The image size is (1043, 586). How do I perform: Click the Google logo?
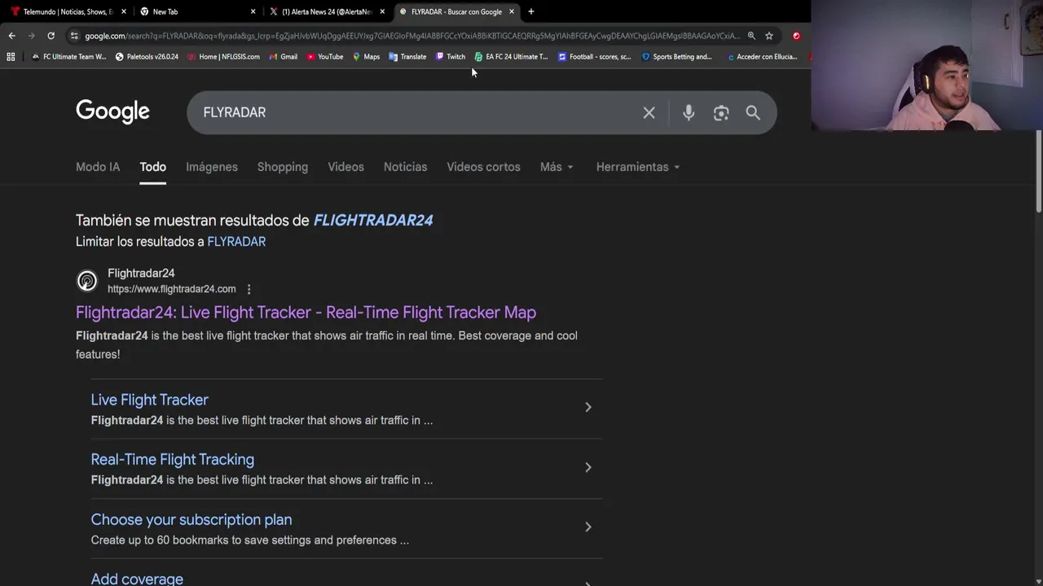click(112, 112)
